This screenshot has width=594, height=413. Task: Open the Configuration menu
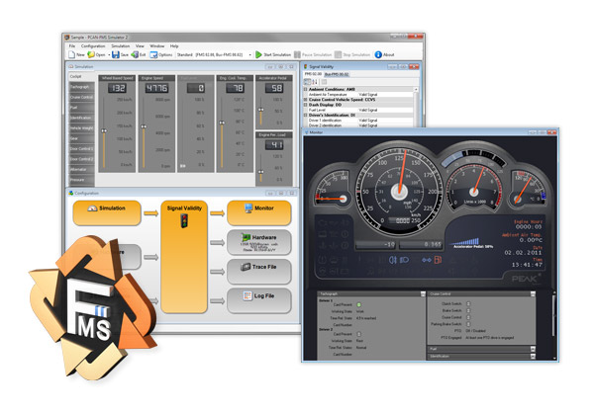coord(93,45)
